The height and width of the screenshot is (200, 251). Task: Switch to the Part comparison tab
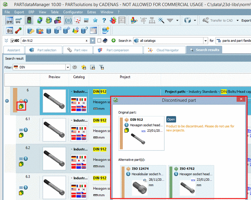pos(118,50)
